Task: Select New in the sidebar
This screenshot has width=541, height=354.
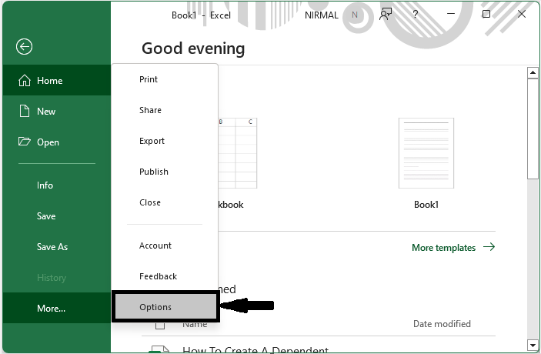Action: tap(57, 111)
